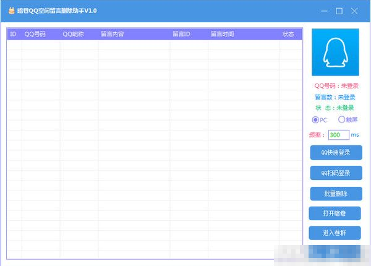The height and width of the screenshot is (266, 371).
Task: Click the 留言ID column header
Action: 184,34
